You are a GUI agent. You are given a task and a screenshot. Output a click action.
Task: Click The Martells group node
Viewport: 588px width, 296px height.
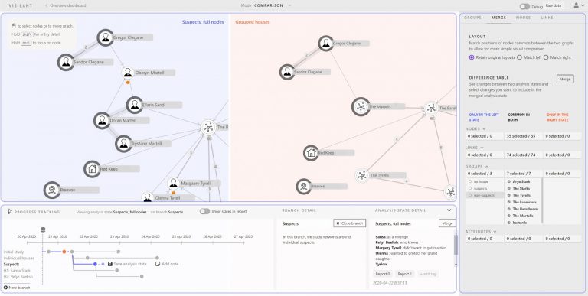point(361,107)
